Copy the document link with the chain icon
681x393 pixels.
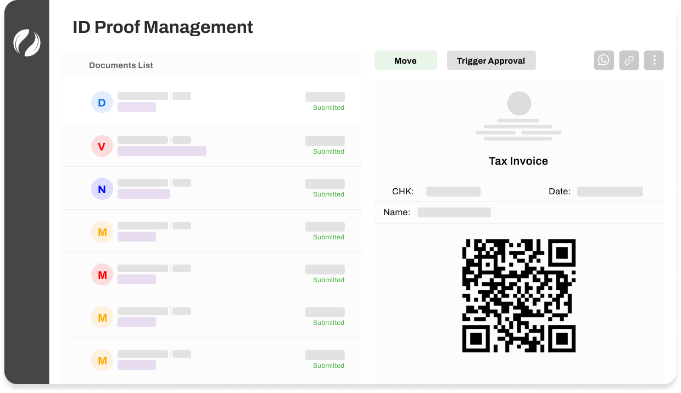[629, 60]
